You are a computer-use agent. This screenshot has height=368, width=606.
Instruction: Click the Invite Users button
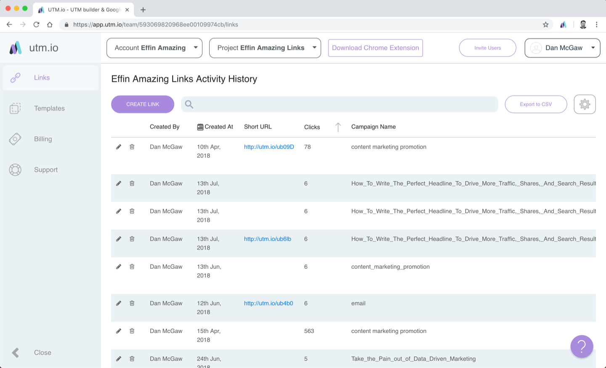(x=488, y=48)
